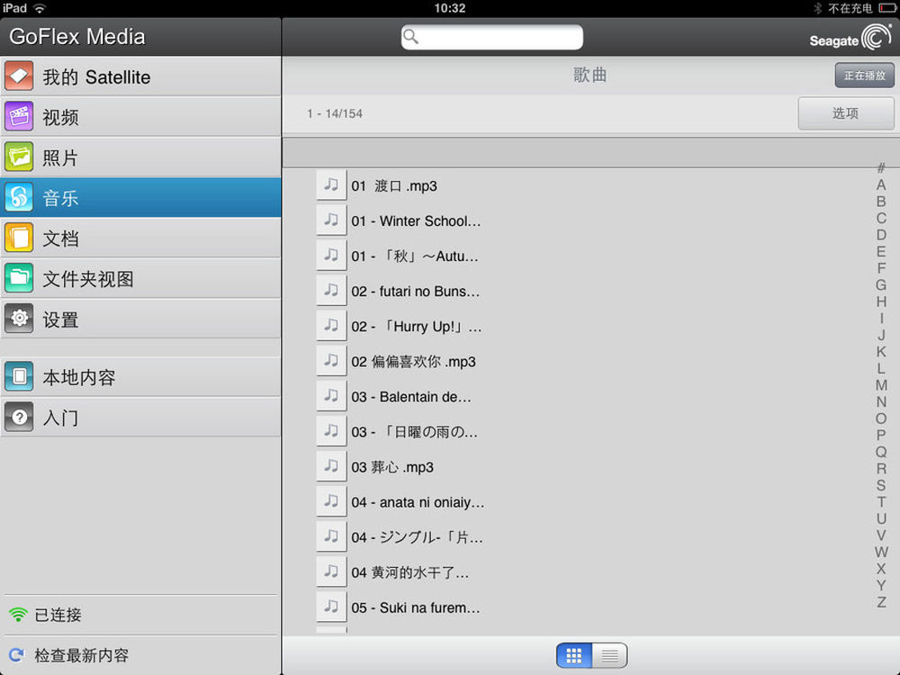Click the 正在播放 now playing button

[864, 76]
